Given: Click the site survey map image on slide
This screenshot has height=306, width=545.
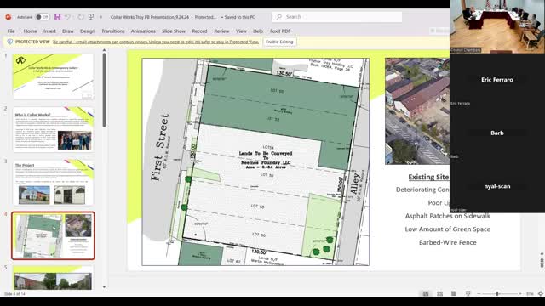Looking at the screenshot, I should tap(255, 161).
